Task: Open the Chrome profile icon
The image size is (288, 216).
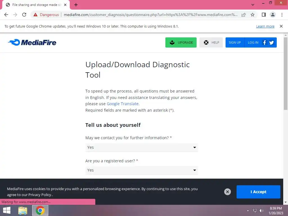Action: click(x=273, y=15)
